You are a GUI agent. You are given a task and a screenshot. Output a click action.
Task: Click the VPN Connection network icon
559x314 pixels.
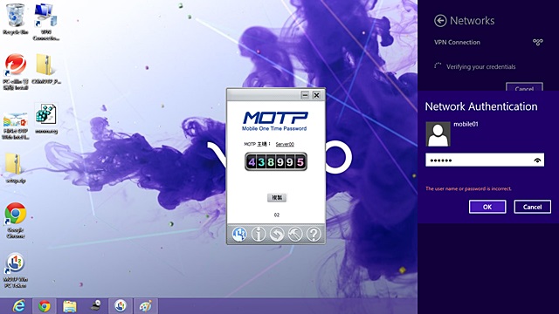click(538, 43)
